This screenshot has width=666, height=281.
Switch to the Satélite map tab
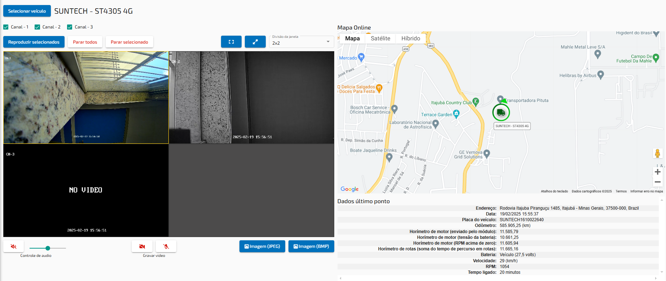pos(380,39)
